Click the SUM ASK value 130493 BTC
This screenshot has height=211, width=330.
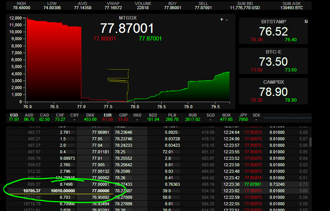pos(292,8)
